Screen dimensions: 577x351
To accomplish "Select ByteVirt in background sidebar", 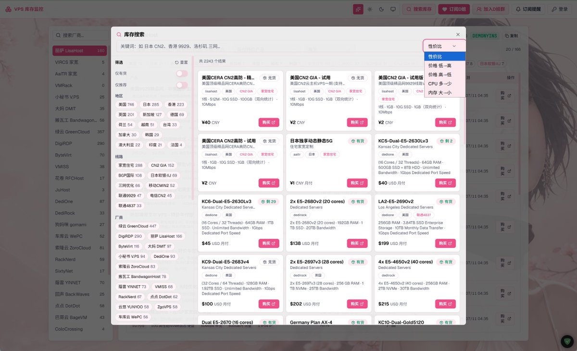I will [x=80, y=155].
